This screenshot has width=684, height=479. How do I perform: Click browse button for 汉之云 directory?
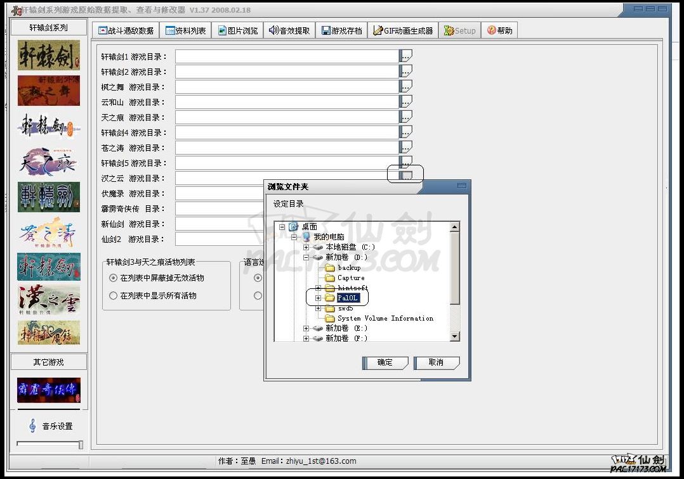406,177
